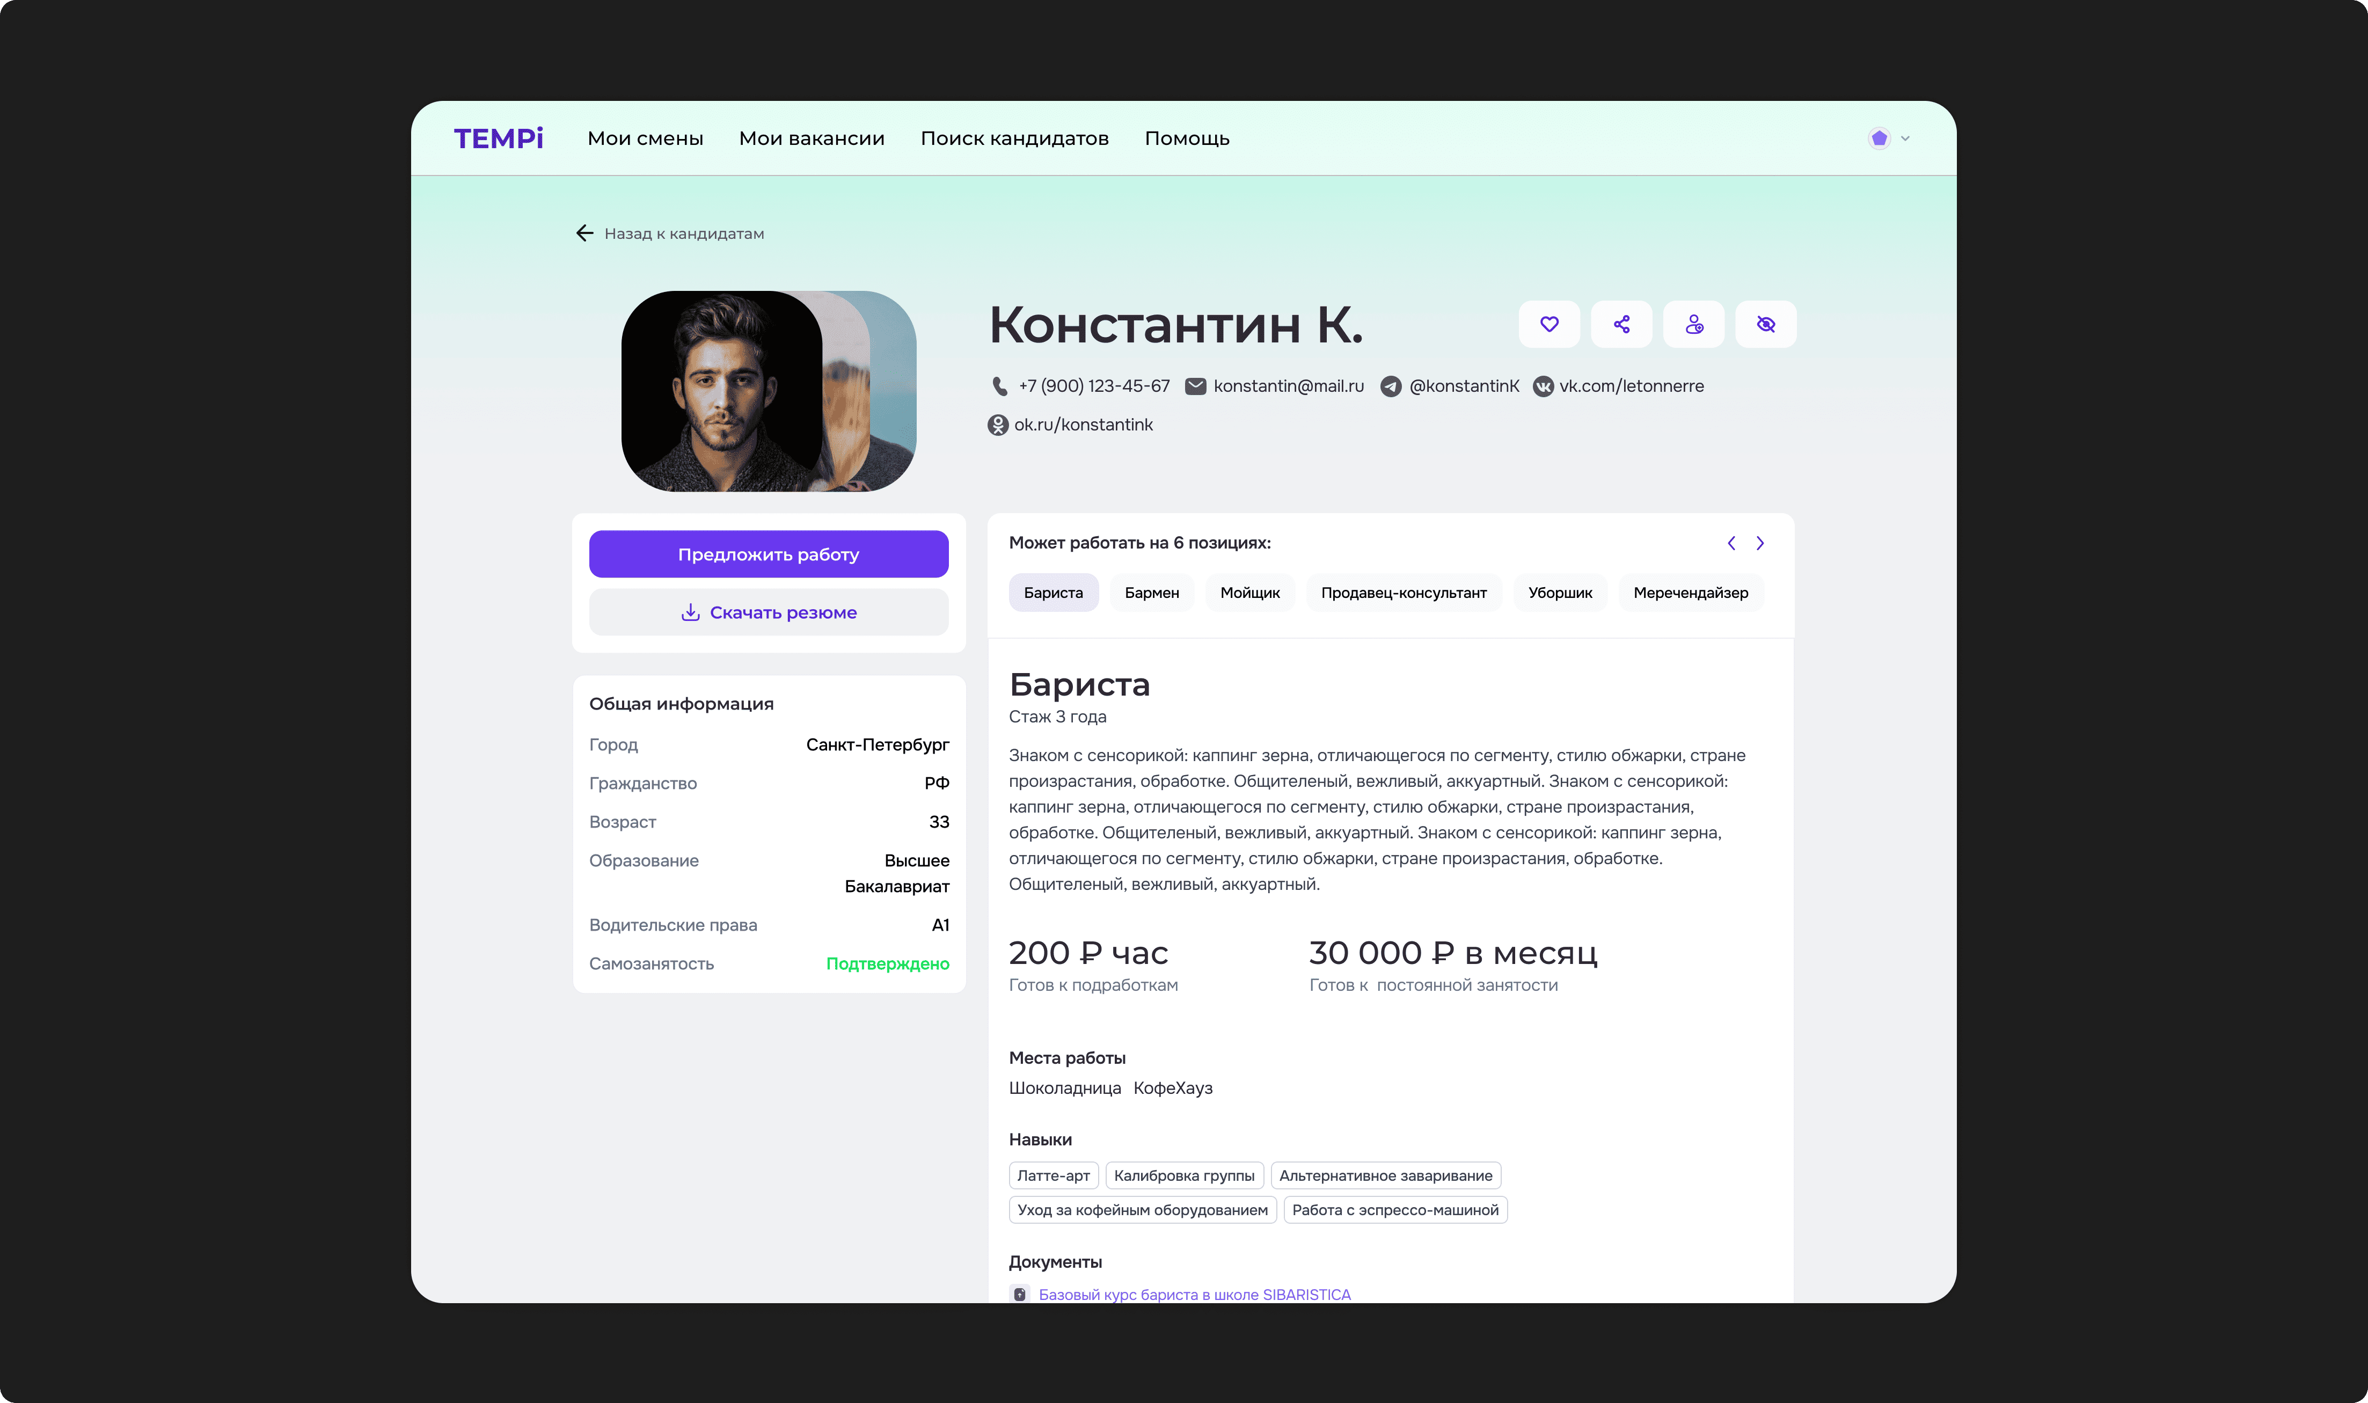Open the account menu chevron top right
Viewport: 2368px width, 1403px height.
(x=1905, y=138)
